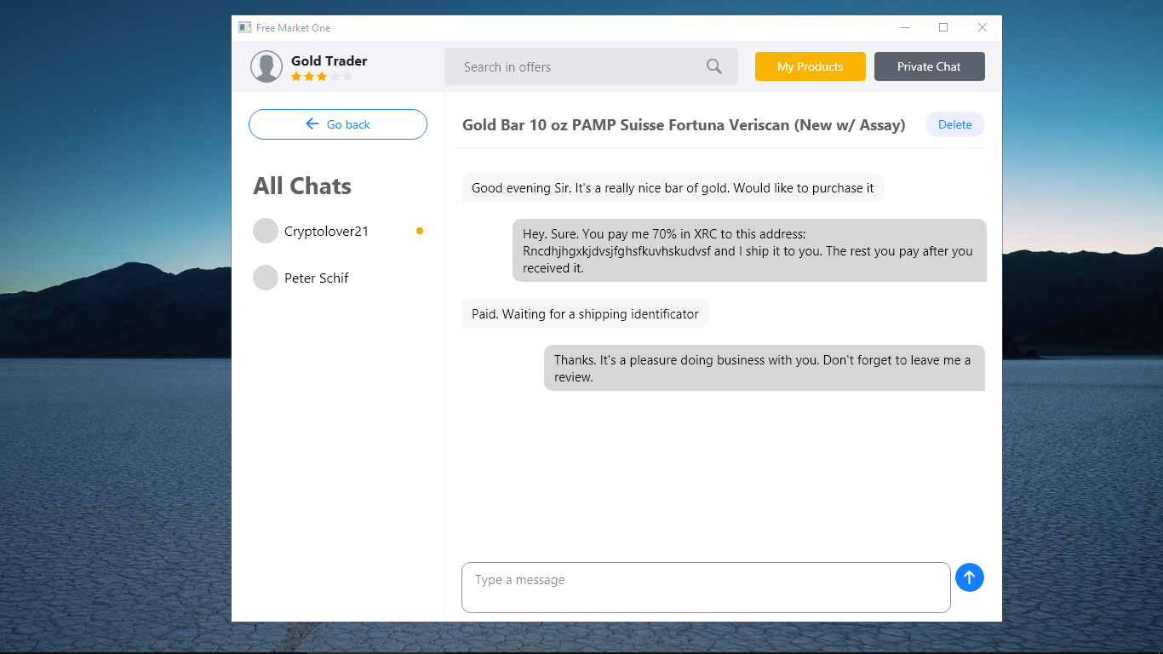The height and width of the screenshot is (654, 1163).
Task: Focus the Search in offers field
Action: [x=591, y=66]
